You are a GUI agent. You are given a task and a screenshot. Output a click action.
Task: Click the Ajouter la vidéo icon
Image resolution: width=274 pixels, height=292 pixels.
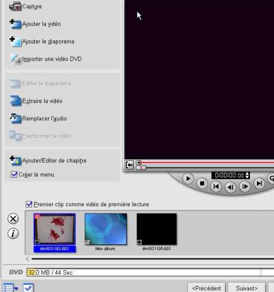coord(16,24)
